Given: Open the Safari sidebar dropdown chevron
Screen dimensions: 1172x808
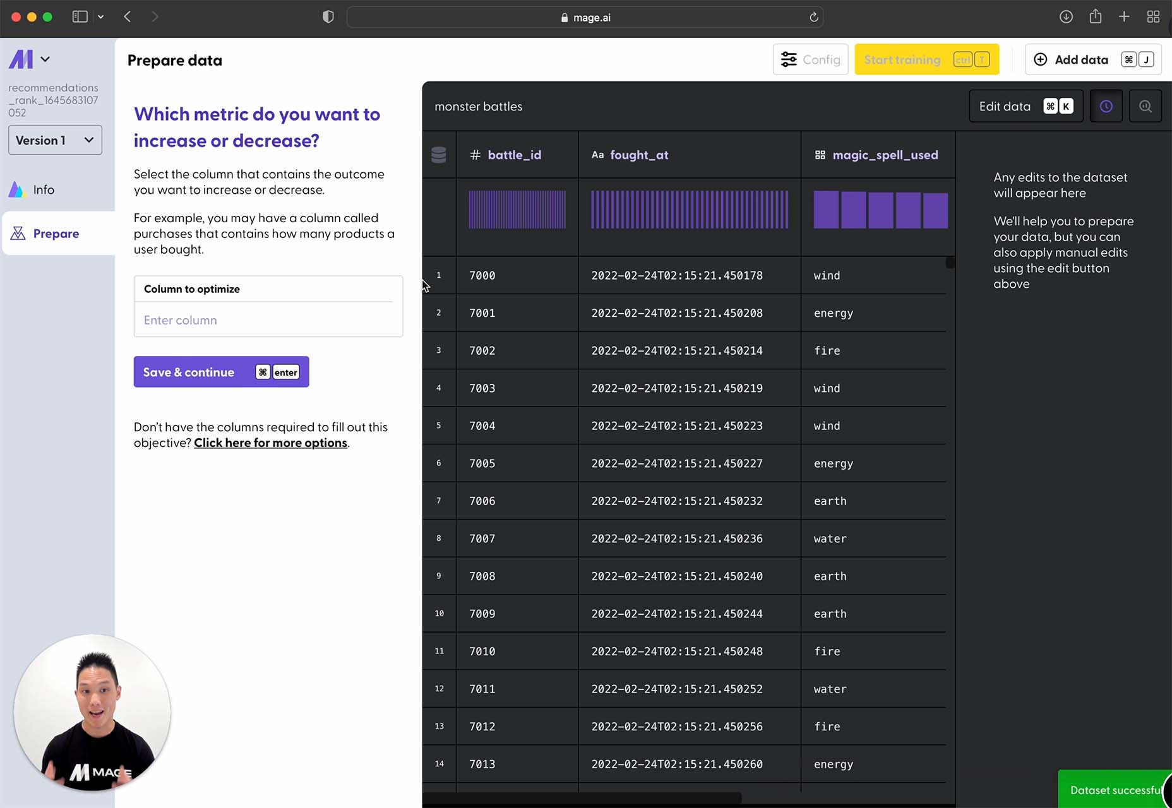Looking at the screenshot, I should click(100, 17).
